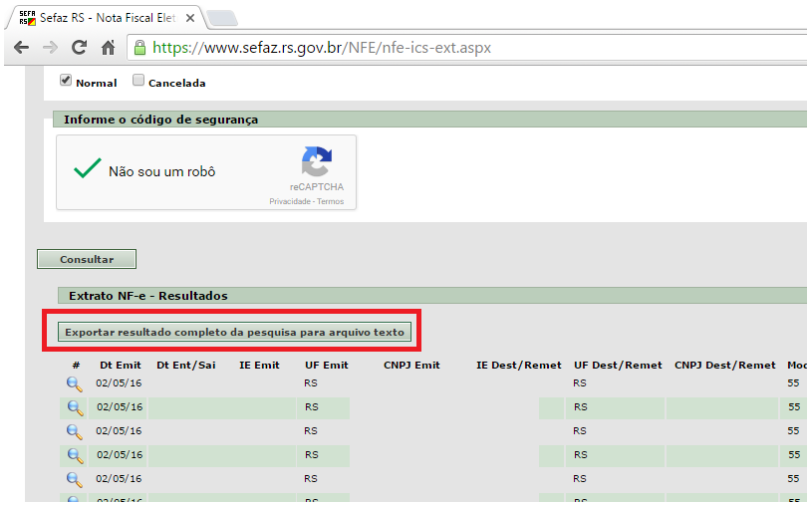Open details magnifier of third result row
The width and height of the screenshot is (811, 505).
(75, 431)
